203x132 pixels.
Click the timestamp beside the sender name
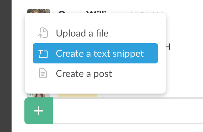(148, 12)
